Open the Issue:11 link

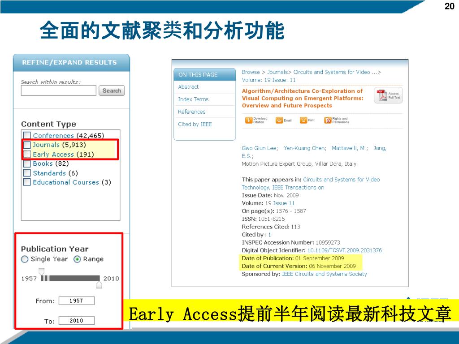pyautogui.click(x=284, y=203)
